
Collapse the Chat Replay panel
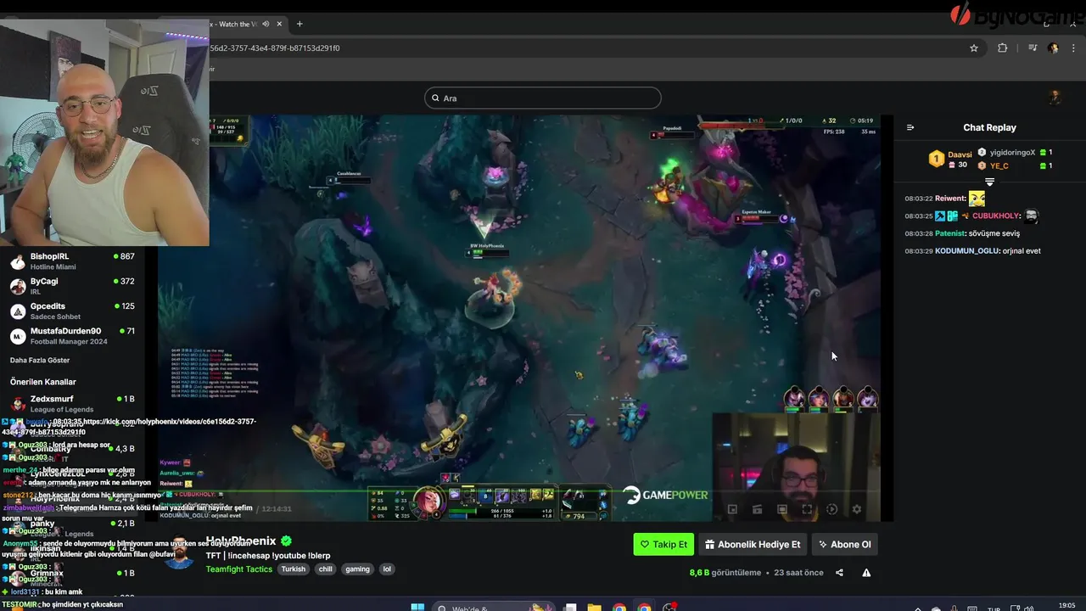910,127
